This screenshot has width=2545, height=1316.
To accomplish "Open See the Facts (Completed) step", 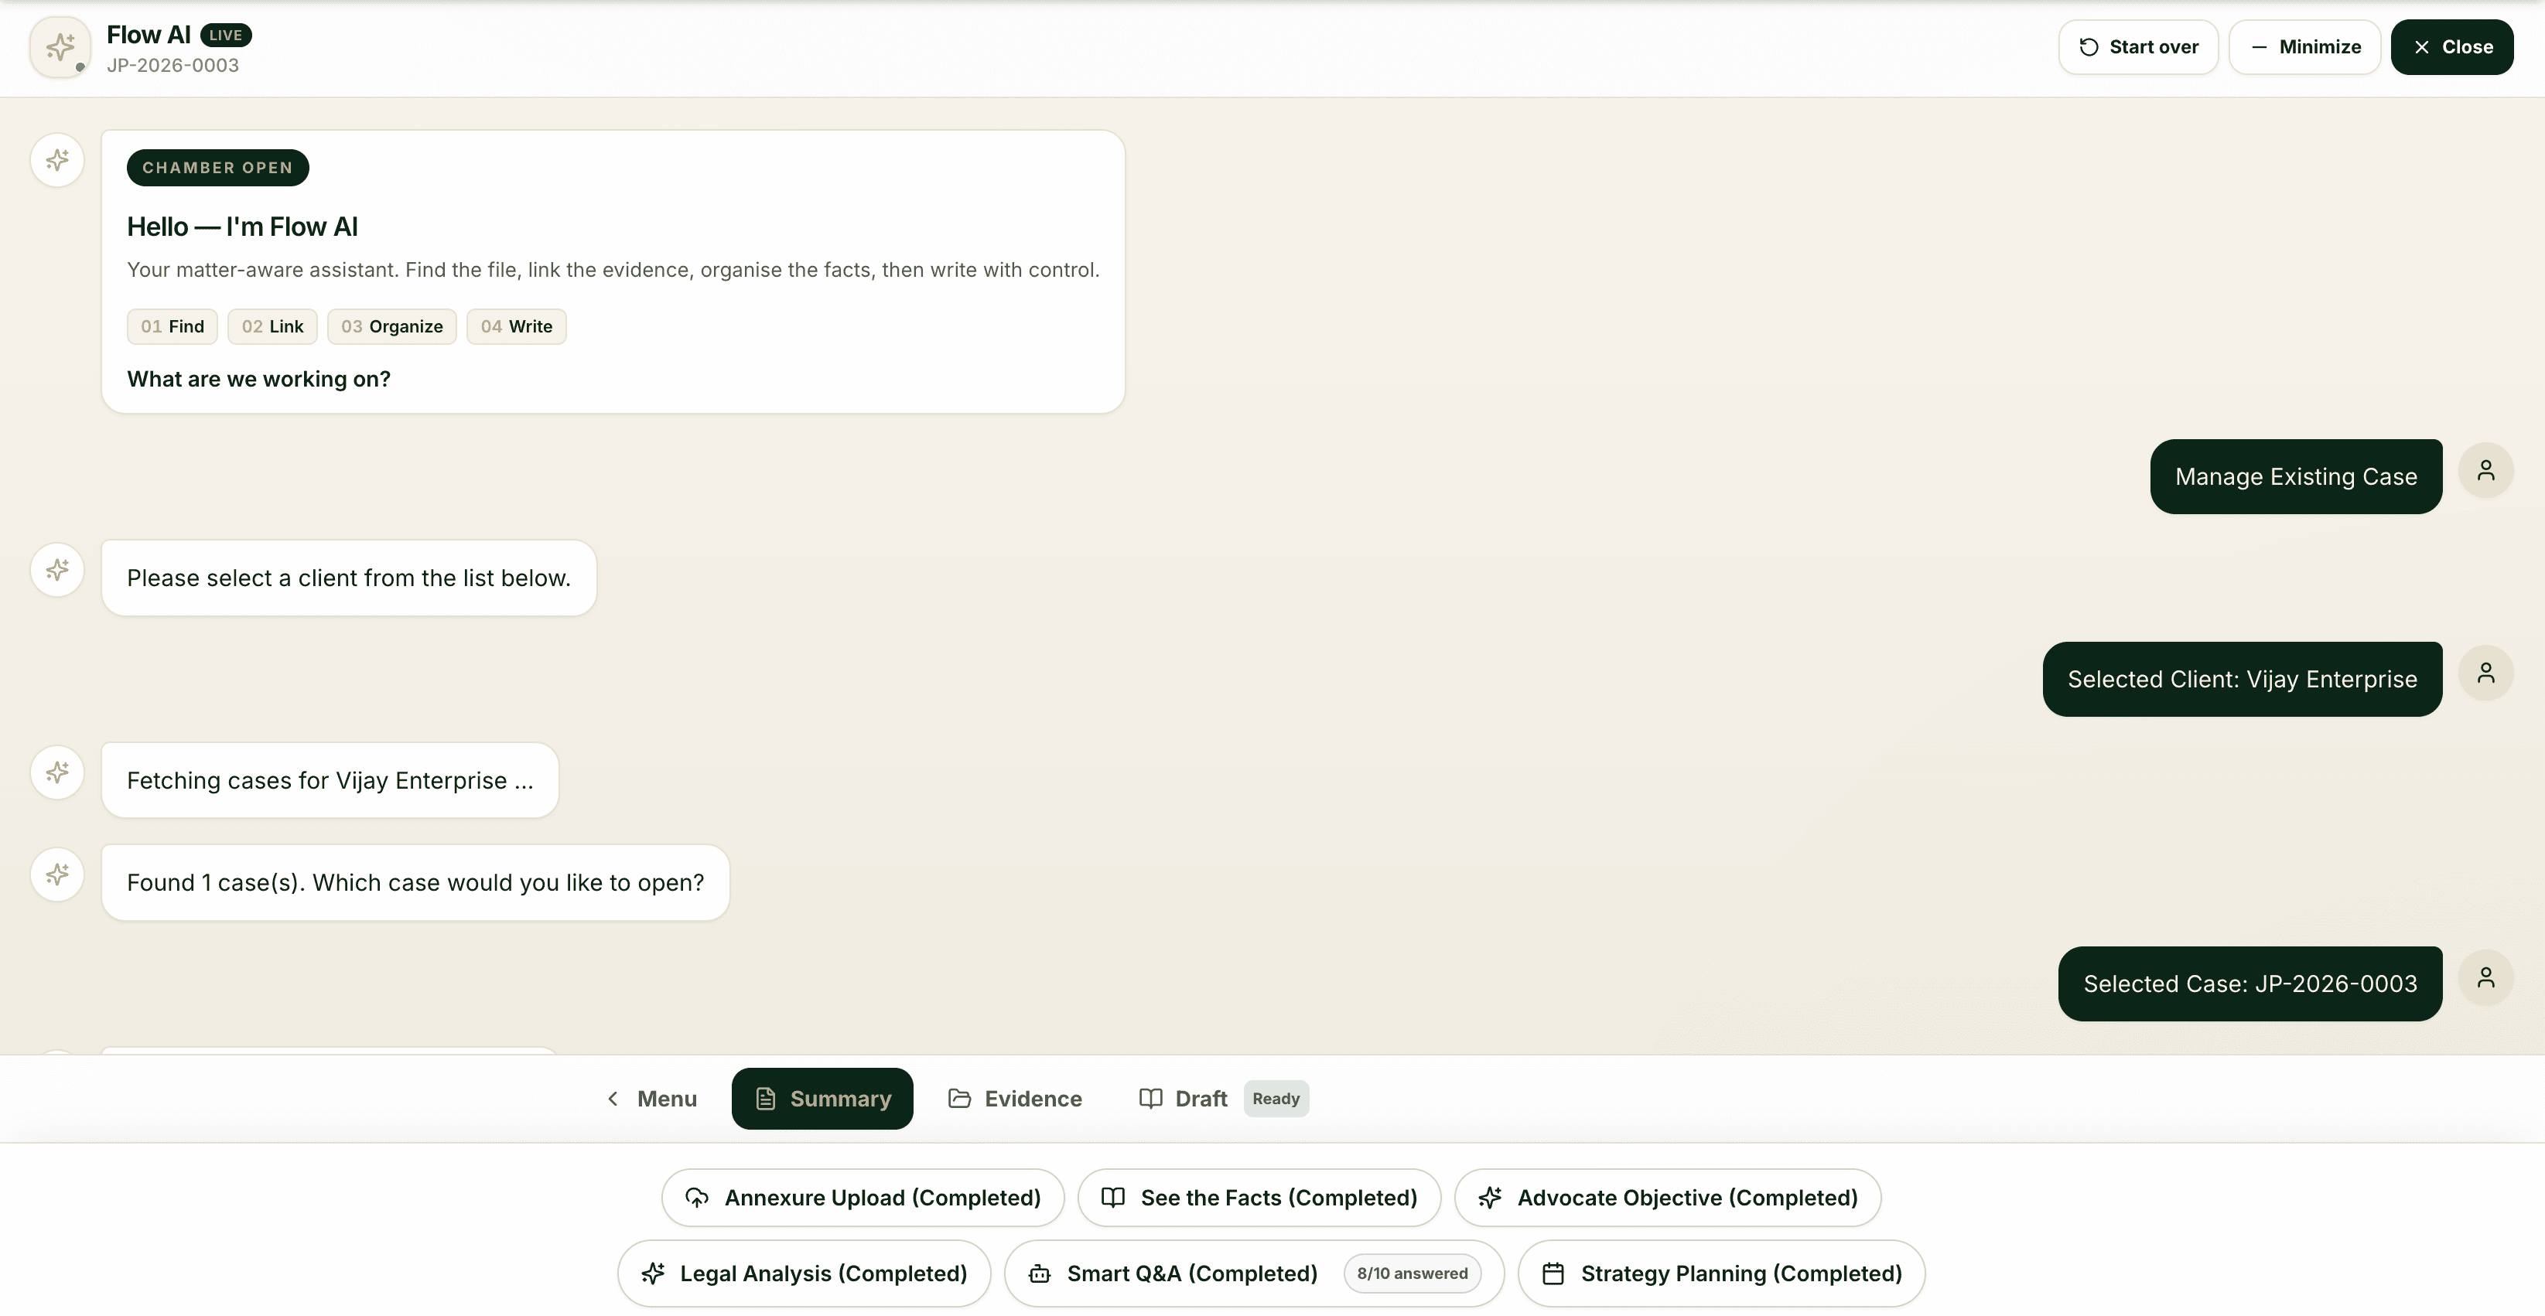I will click(1259, 1198).
